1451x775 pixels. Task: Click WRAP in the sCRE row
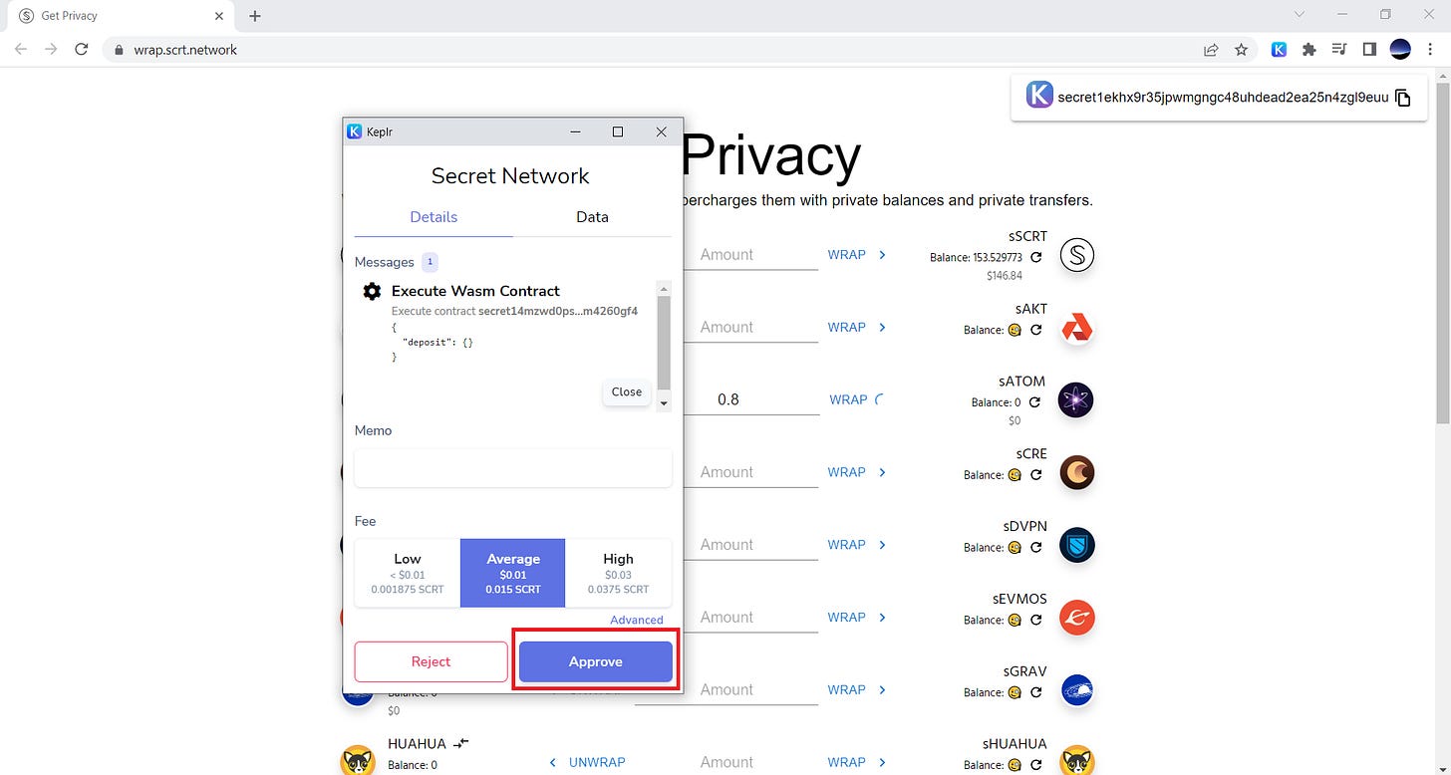point(856,472)
